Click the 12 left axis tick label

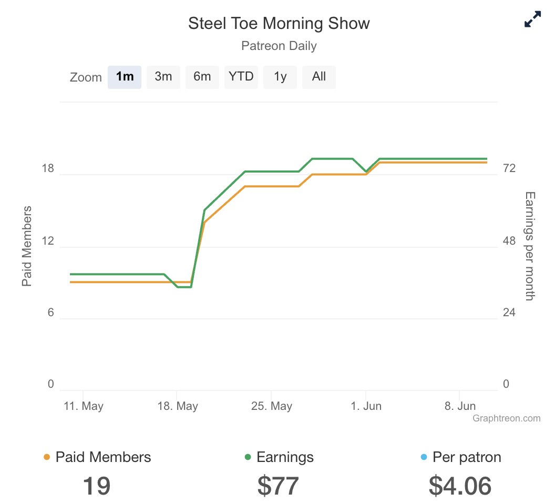(48, 241)
